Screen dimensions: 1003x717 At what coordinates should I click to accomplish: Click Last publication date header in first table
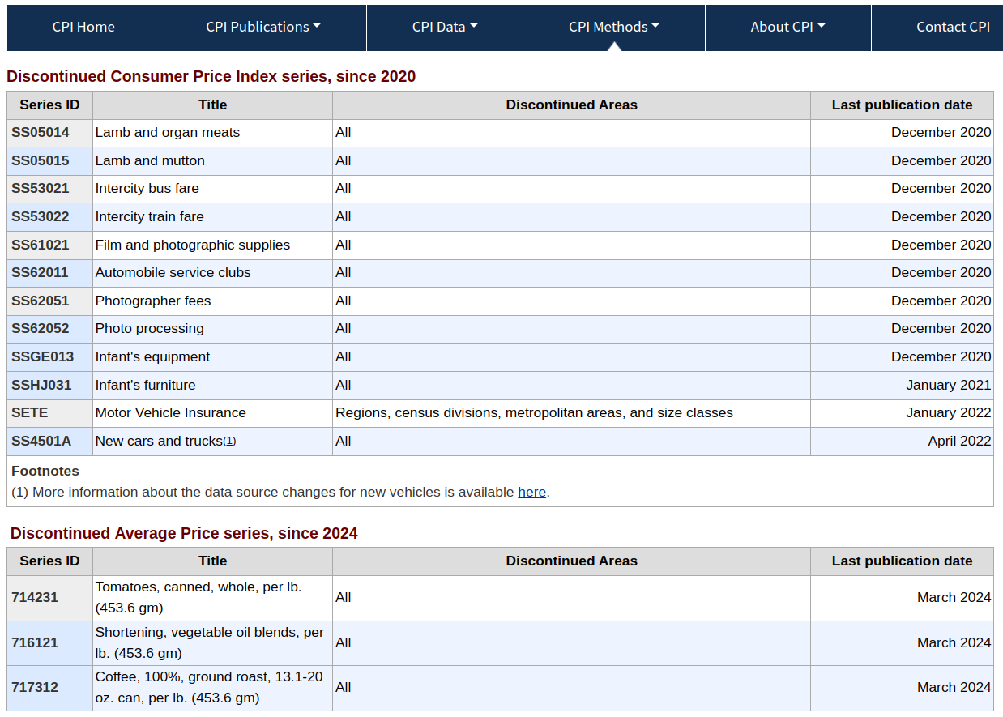pos(901,105)
